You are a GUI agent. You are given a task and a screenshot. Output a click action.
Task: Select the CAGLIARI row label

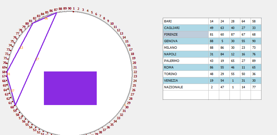coord(186,28)
